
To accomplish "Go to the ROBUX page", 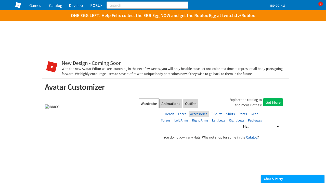I will [96, 5].
